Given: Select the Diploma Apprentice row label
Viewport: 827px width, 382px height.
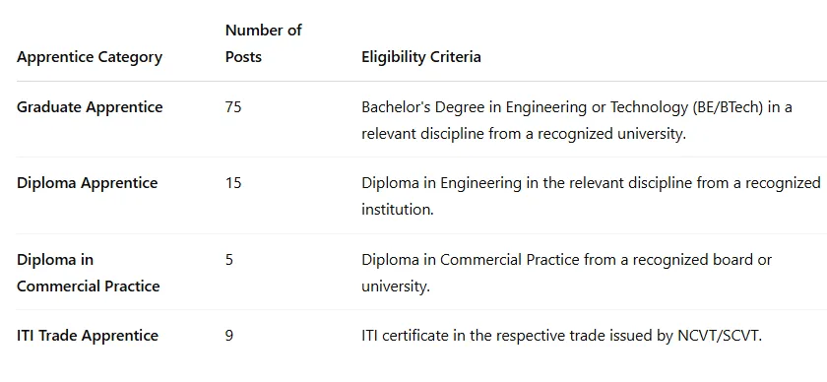Looking at the screenshot, I should tap(87, 183).
